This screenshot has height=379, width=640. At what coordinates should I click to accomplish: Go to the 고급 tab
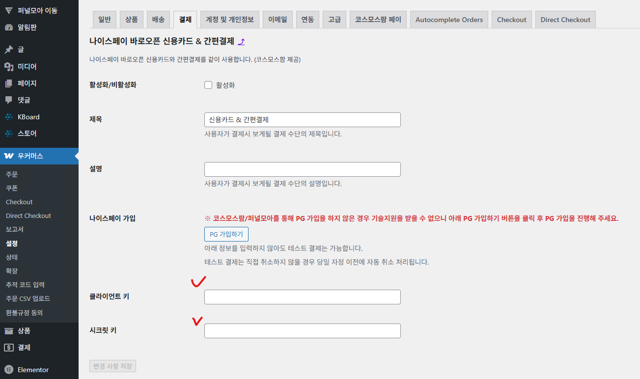[334, 20]
